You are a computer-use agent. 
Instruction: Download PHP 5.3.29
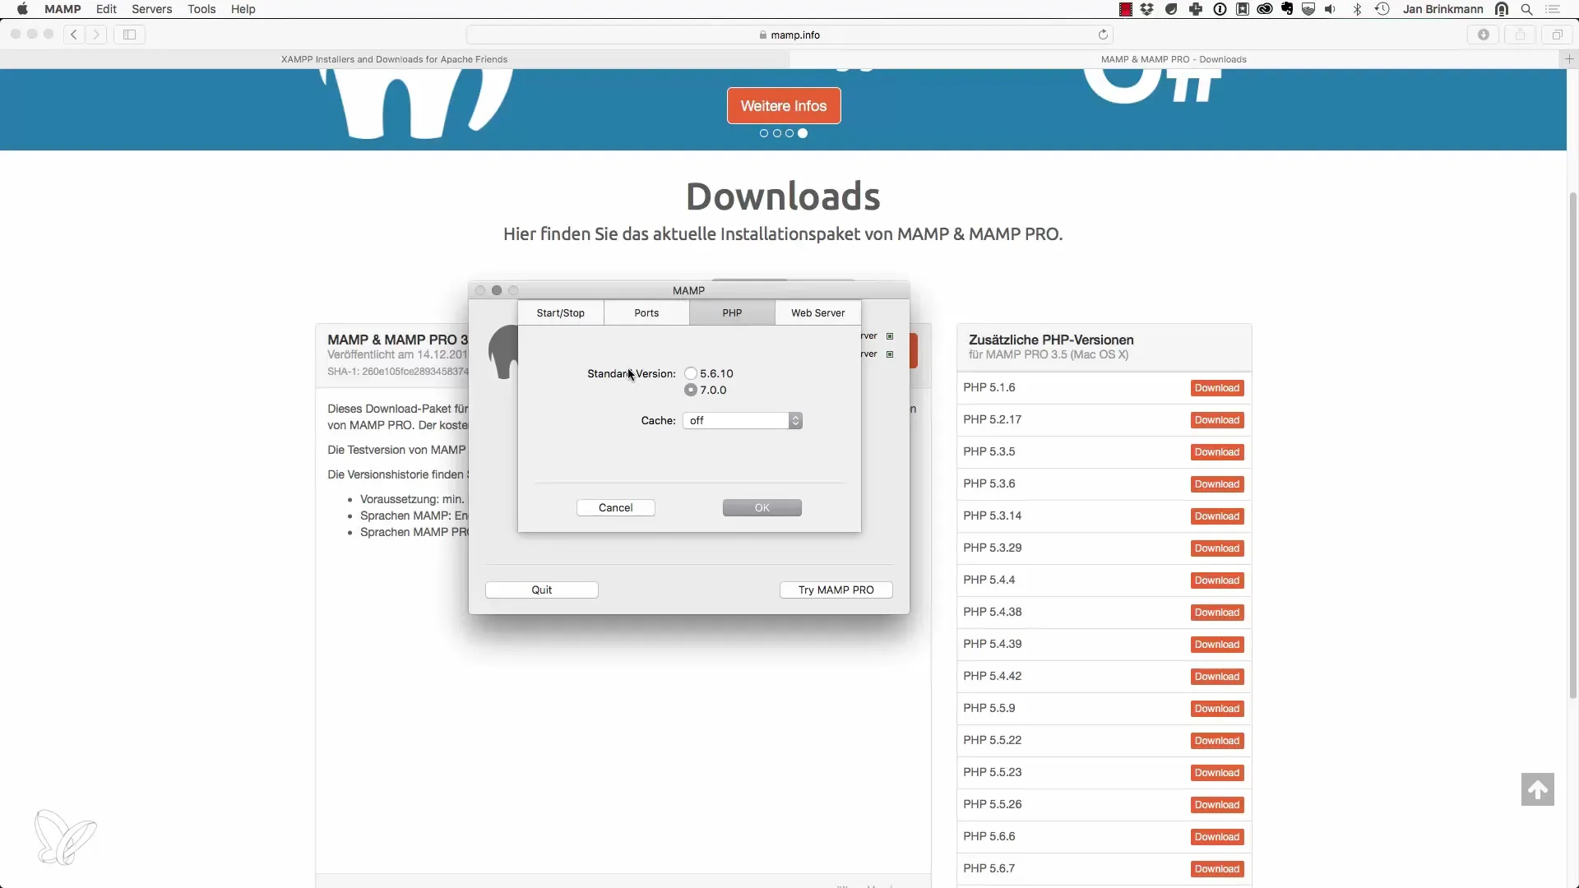coord(1217,548)
